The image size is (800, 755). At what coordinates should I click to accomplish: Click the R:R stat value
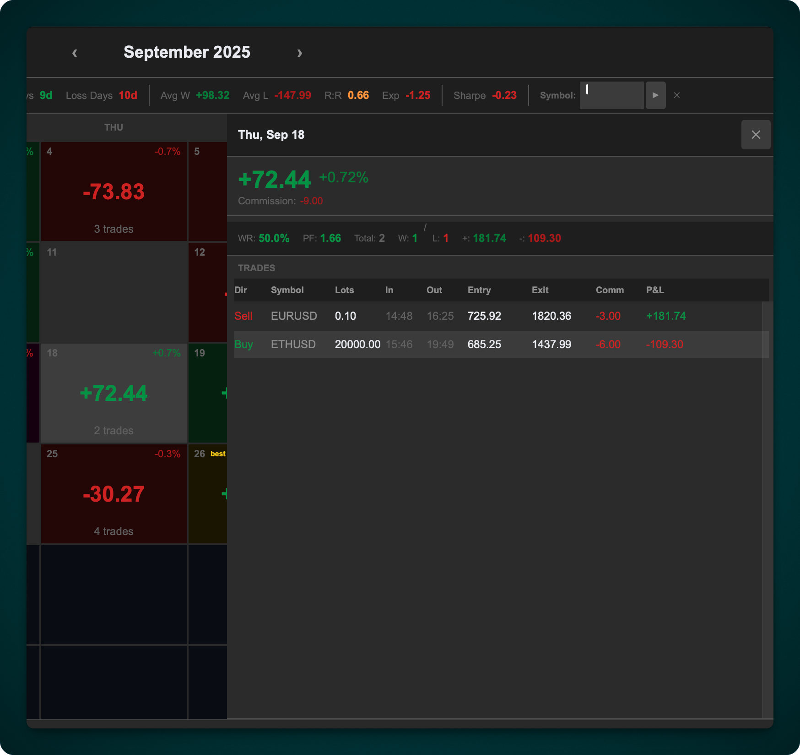(x=358, y=95)
